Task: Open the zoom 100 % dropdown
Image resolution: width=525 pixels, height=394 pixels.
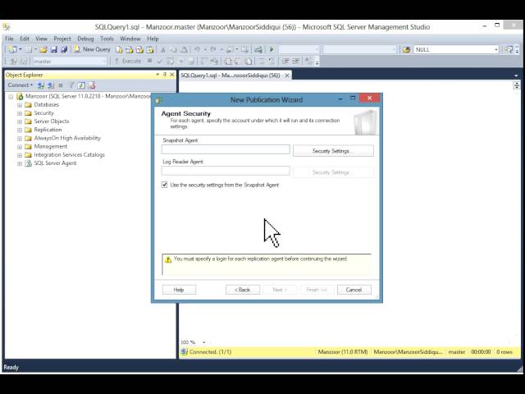Action: point(204,342)
